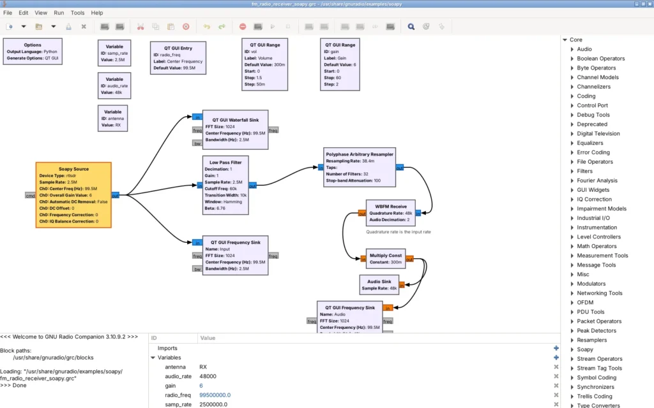The width and height of the screenshot is (654, 408).
Task: Collapse the Variables section
Action: [x=153, y=358]
